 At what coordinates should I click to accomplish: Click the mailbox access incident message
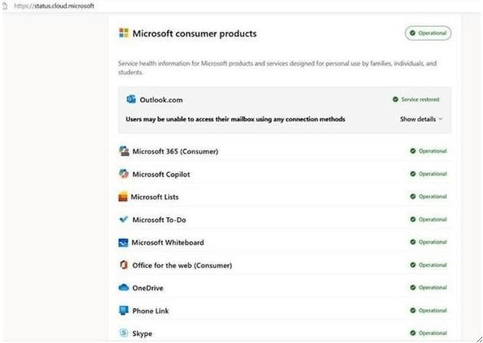[235, 119]
